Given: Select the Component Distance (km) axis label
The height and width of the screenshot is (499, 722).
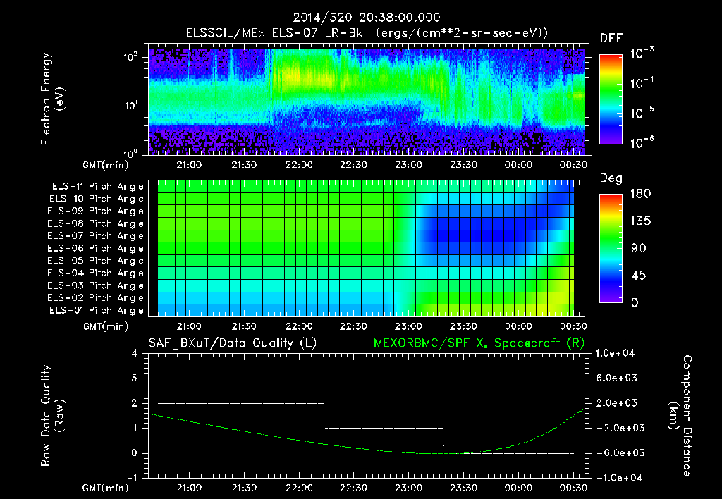Looking at the screenshot, I should point(680,416).
